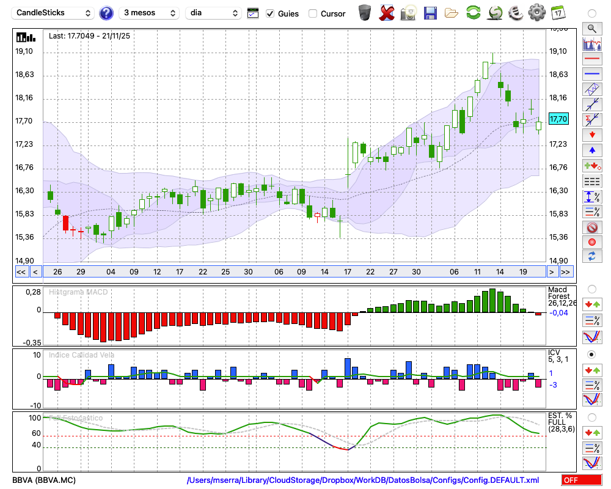Click the calendar icon in toolbar
This screenshot has height=489, width=611.
click(x=558, y=12)
